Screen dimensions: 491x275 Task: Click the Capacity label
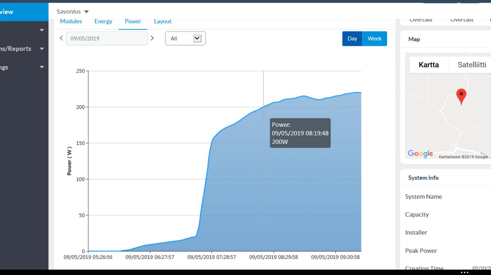(x=417, y=215)
